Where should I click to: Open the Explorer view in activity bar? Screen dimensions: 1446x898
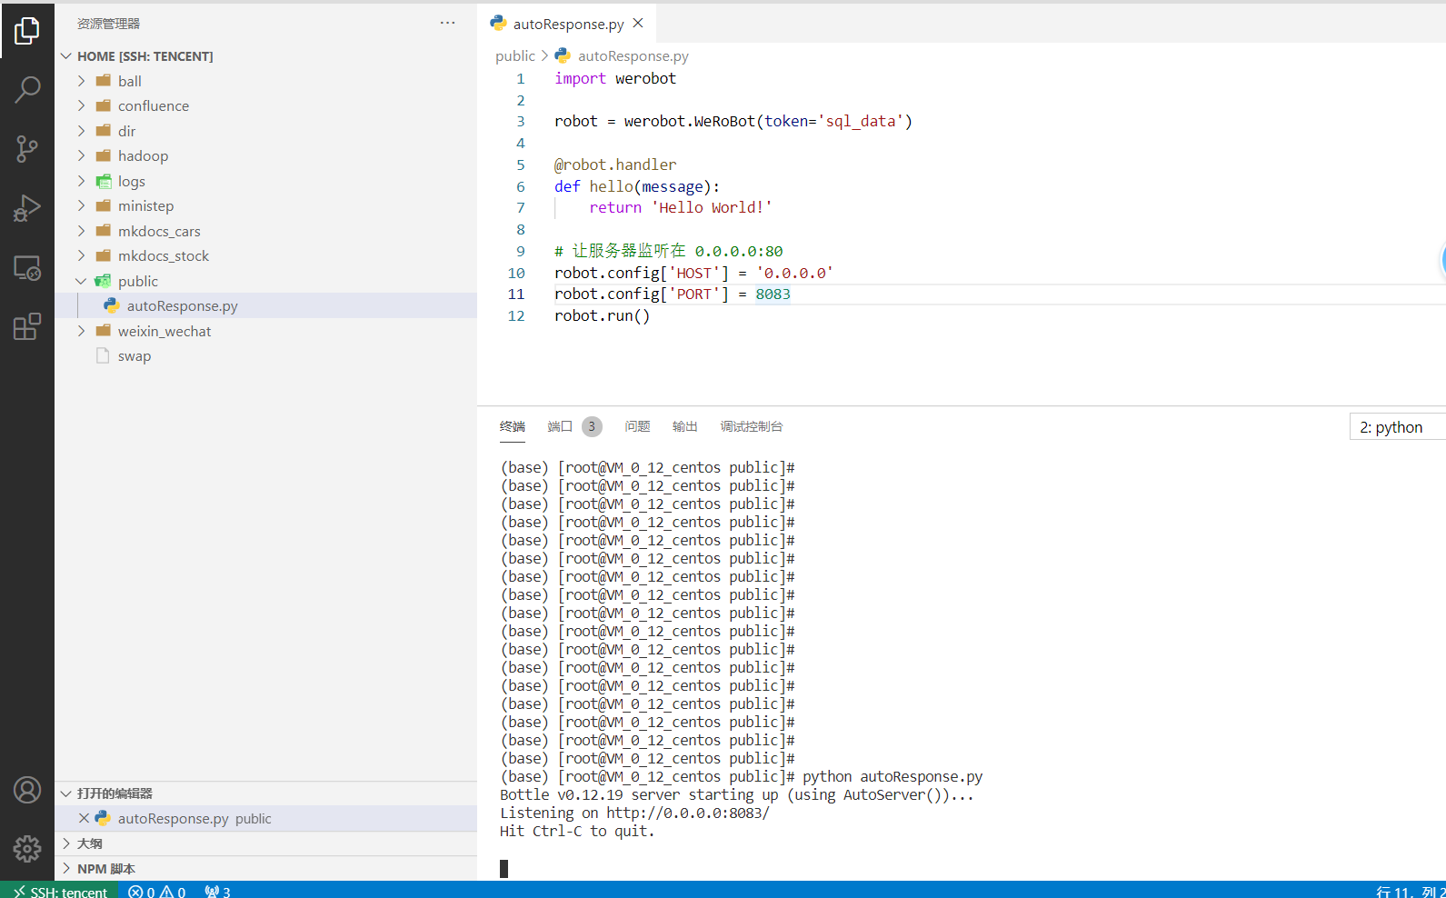click(27, 31)
